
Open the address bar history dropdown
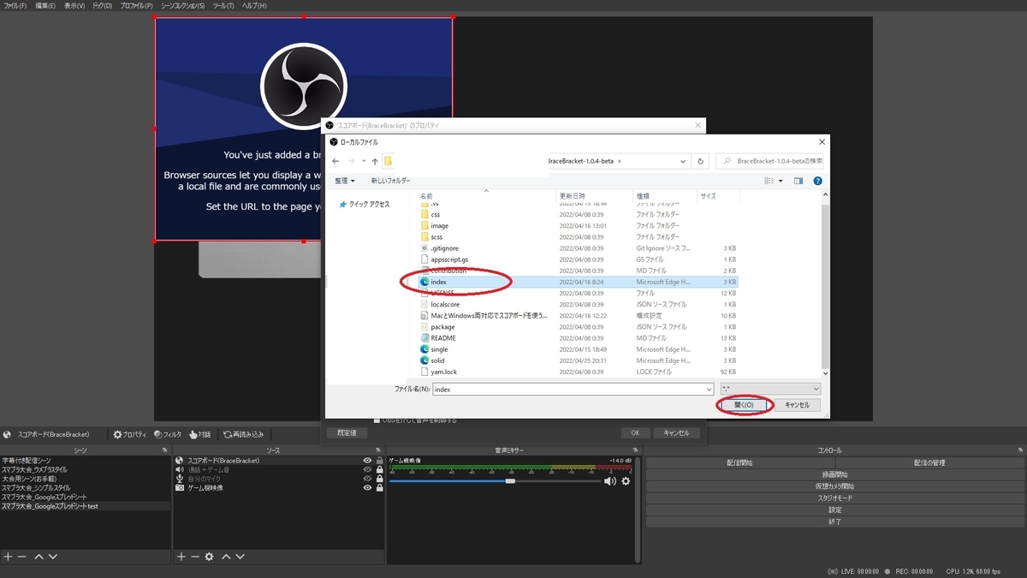coord(683,161)
